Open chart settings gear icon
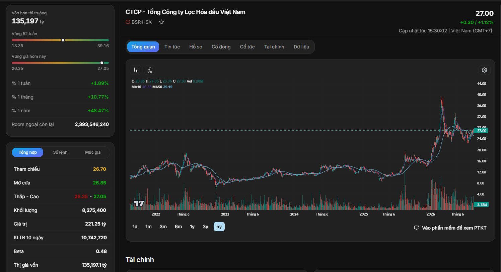Image resolution: width=501 pixels, height=272 pixels. tap(485, 70)
